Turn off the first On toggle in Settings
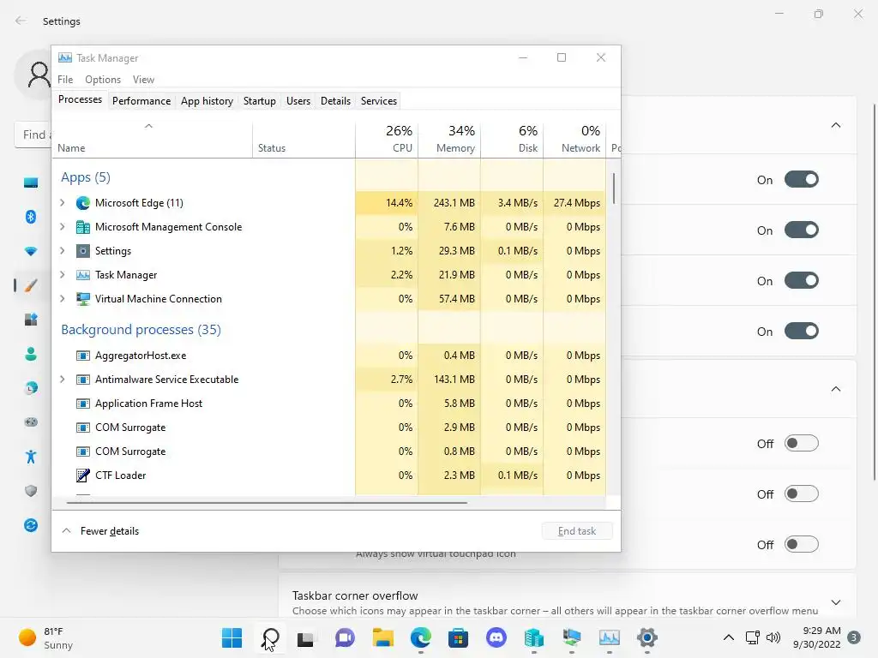Screen dimensions: 878x658 (x=802, y=180)
